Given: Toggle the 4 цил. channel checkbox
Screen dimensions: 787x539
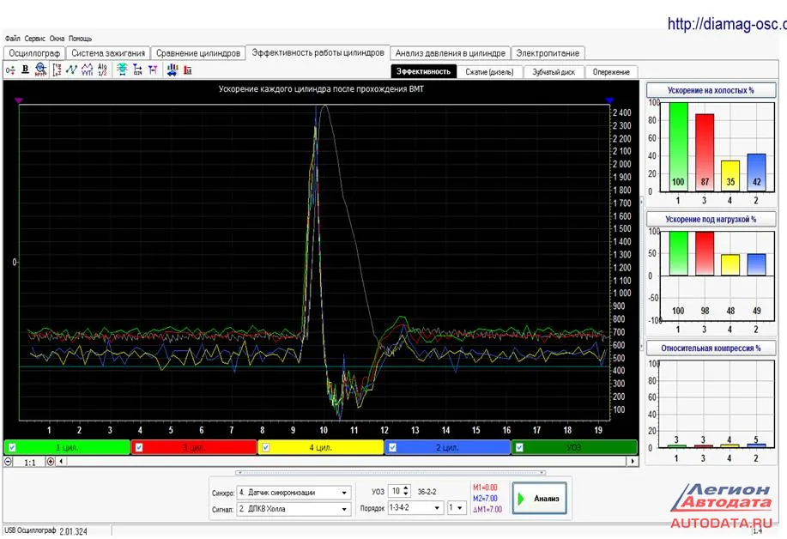Looking at the screenshot, I should click(265, 448).
